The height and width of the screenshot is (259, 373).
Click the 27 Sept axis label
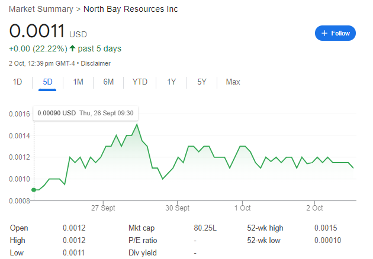point(103,208)
